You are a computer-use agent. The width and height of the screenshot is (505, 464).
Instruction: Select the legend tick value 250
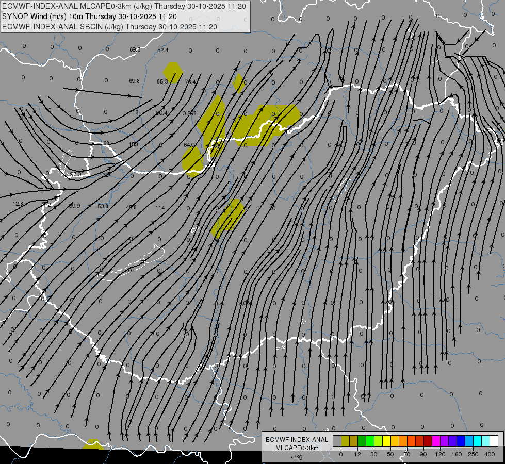[x=473, y=454]
